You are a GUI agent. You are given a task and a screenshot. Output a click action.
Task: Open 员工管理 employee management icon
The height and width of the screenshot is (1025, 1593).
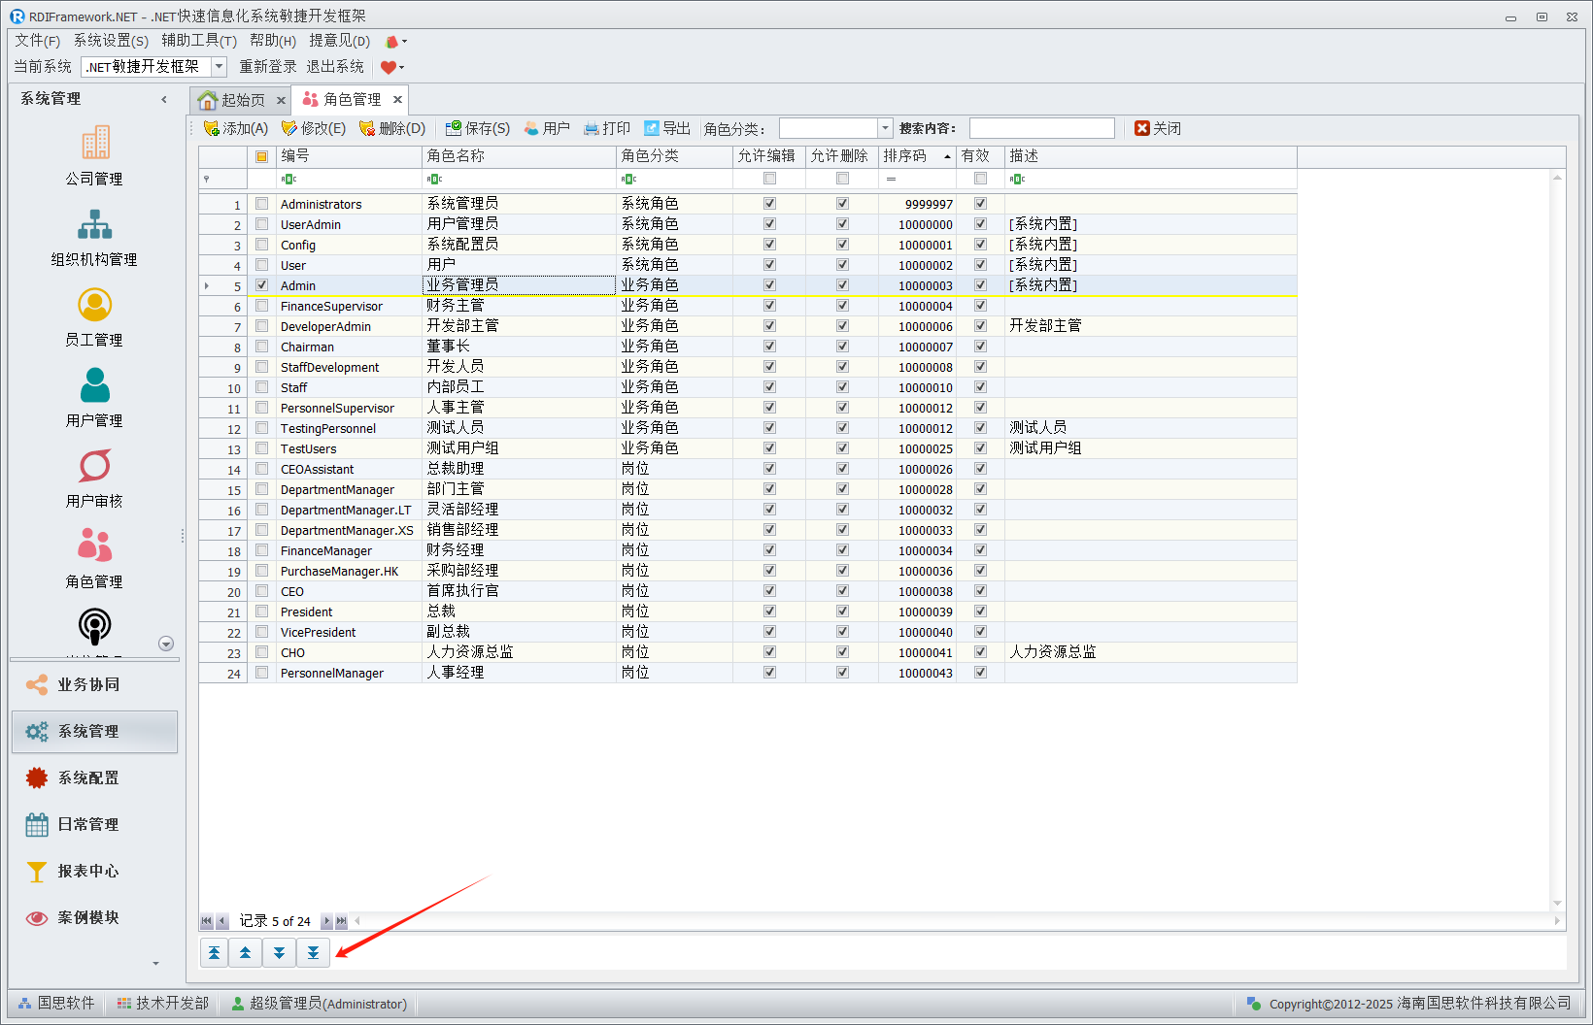[x=94, y=306]
